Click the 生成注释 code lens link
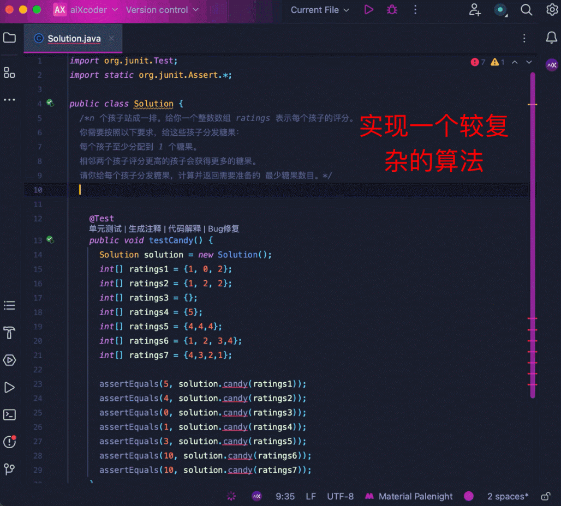Image resolution: width=561 pixels, height=506 pixels. 145,228
